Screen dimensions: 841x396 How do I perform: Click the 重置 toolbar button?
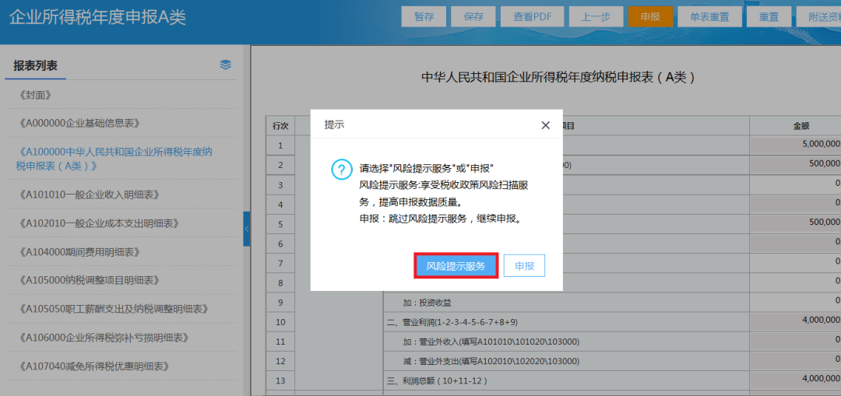click(x=769, y=16)
